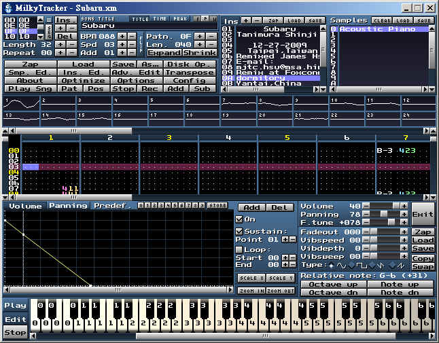Screen dimensions: 439x343
Task: Click the Shrink pattern button
Action: click(x=199, y=53)
